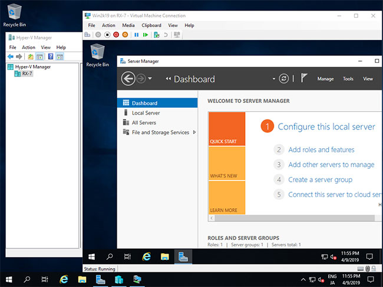Open Clipboard menu in Virtual Machine Connection
The image size is (383, 287).
[151, 25]
